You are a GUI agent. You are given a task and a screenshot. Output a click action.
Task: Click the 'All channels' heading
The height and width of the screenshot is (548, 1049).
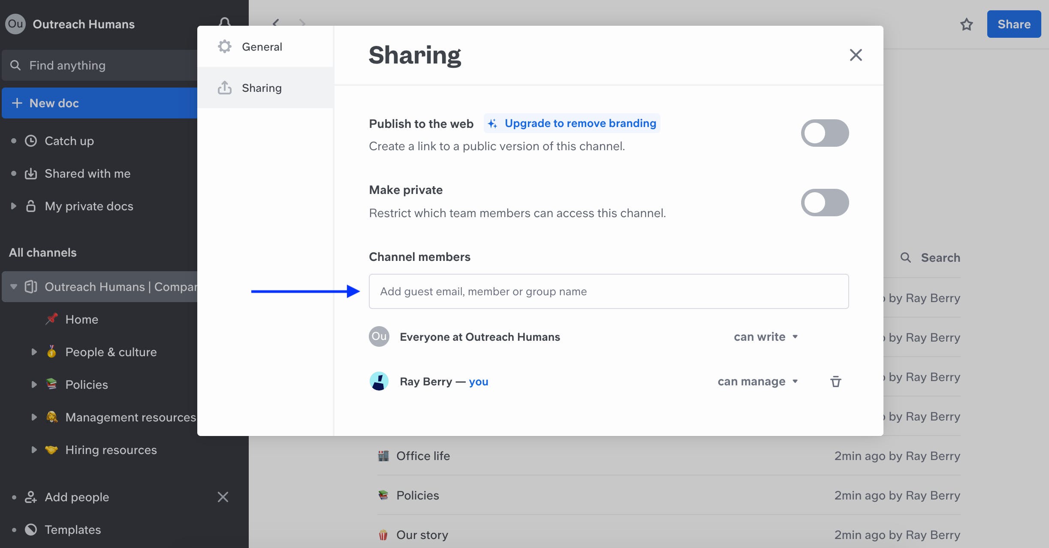point(43,252)
